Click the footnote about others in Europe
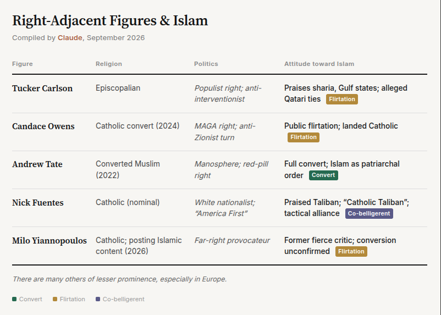441x315 pixels. click(x=119, y=279)
